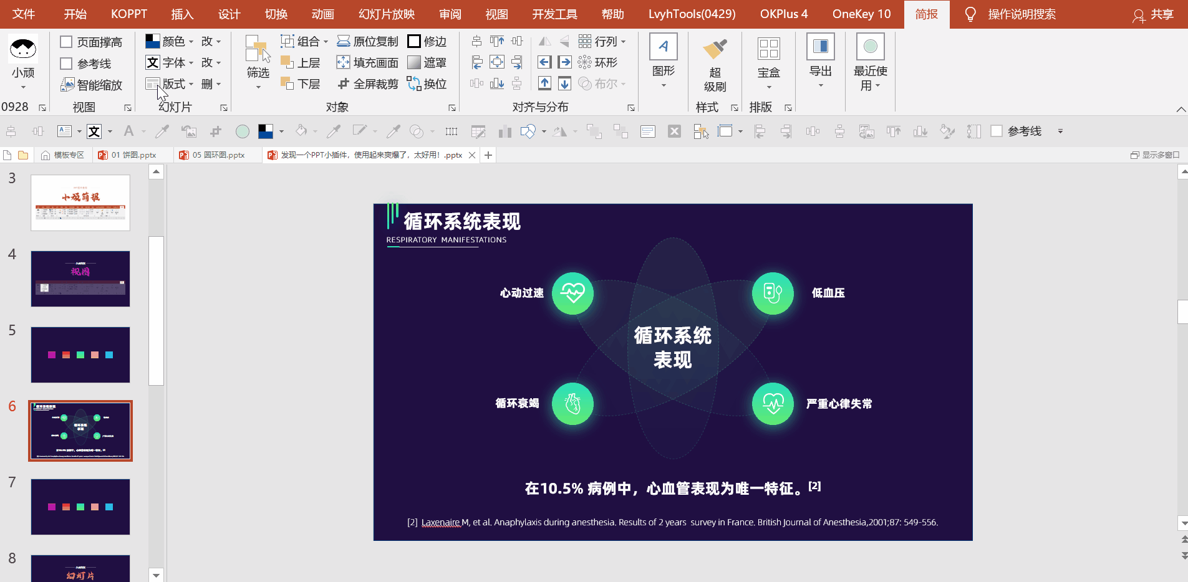Viewport: 1188px width, 582px height.
Task: Click the 换位 swap position icon
Action: pos(414,83)
